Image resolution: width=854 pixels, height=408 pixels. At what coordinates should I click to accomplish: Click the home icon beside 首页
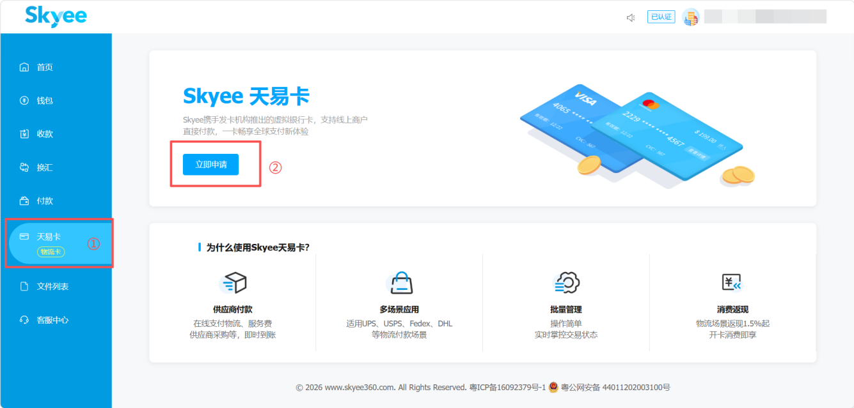click(x=24, y=67)
